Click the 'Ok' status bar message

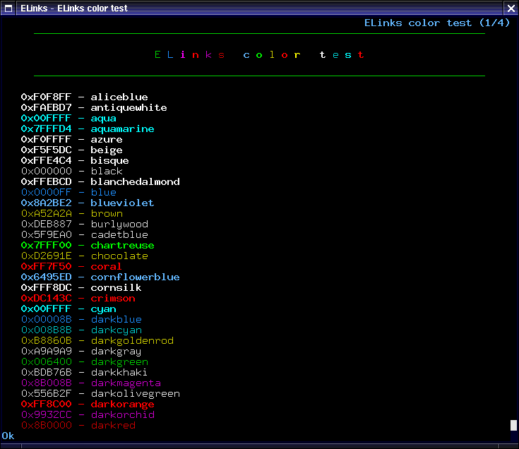point(8,436)
